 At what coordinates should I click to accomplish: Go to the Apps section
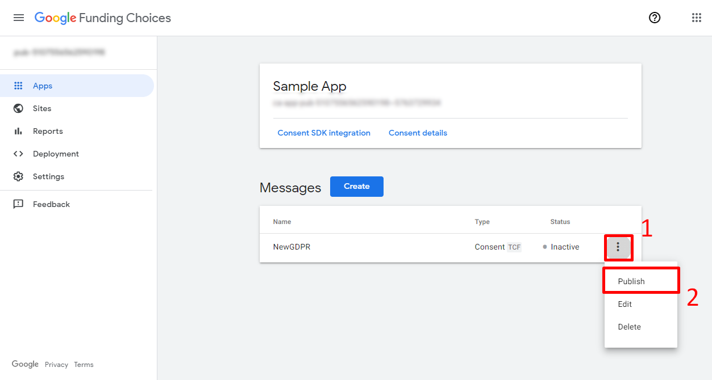[x=76, y=86]
